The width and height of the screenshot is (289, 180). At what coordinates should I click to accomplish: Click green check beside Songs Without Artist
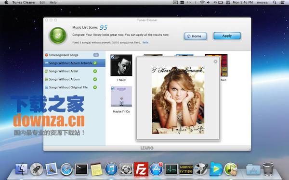tap(95, 71)
